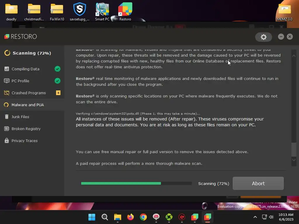Click the scroll up arrow in the content pane
This screenshot has height=224, width=299.
(x=294, y=56)
